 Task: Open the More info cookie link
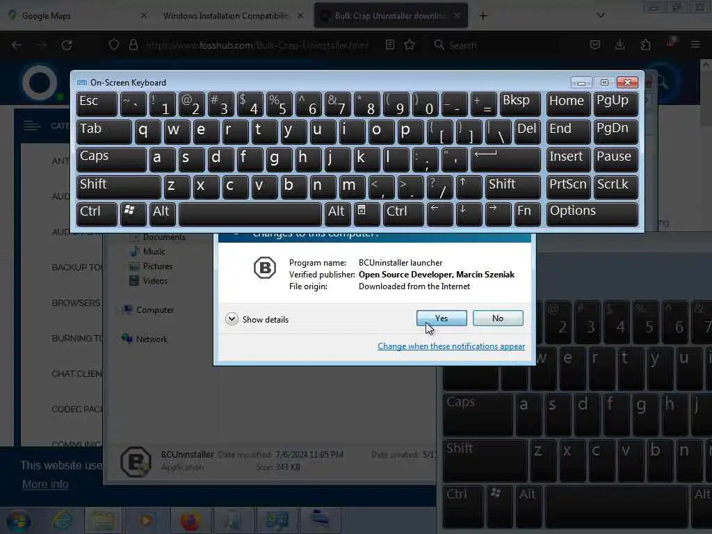pos(45,485)
